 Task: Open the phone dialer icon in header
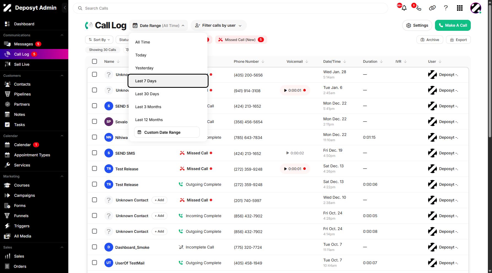pos(418,8)
